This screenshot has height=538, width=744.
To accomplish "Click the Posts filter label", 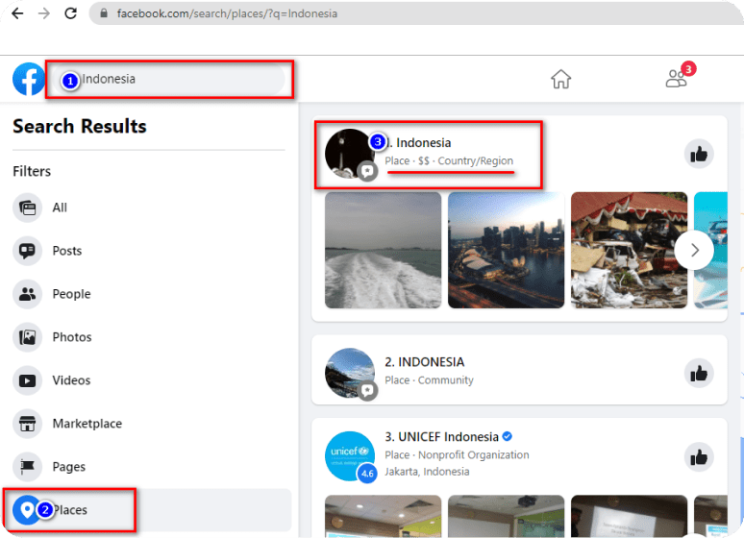I will pyautogui.click(x=67, y=251).
